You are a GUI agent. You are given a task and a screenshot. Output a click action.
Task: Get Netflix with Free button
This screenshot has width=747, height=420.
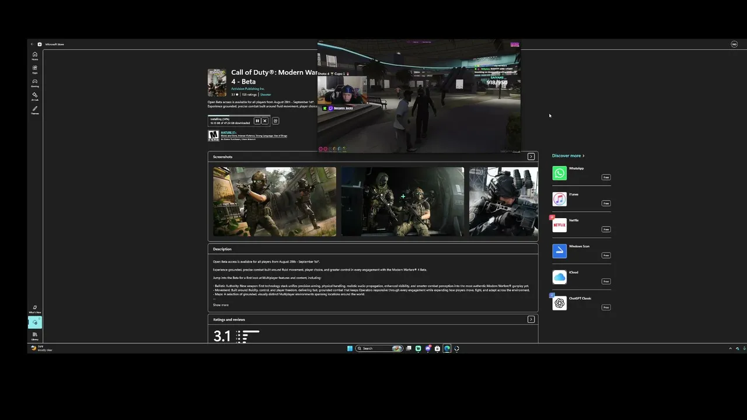coord(606,229)
